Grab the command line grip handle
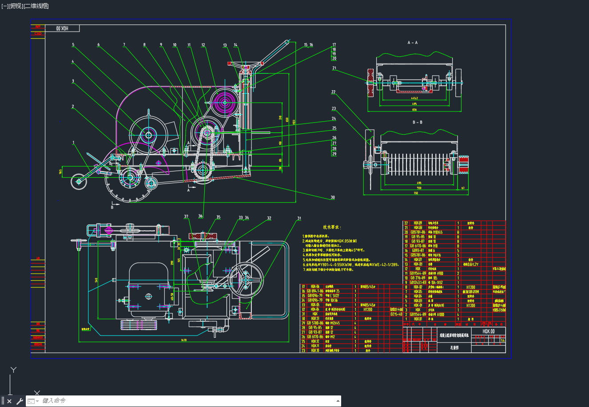589x407 pixels. (3, 401)
